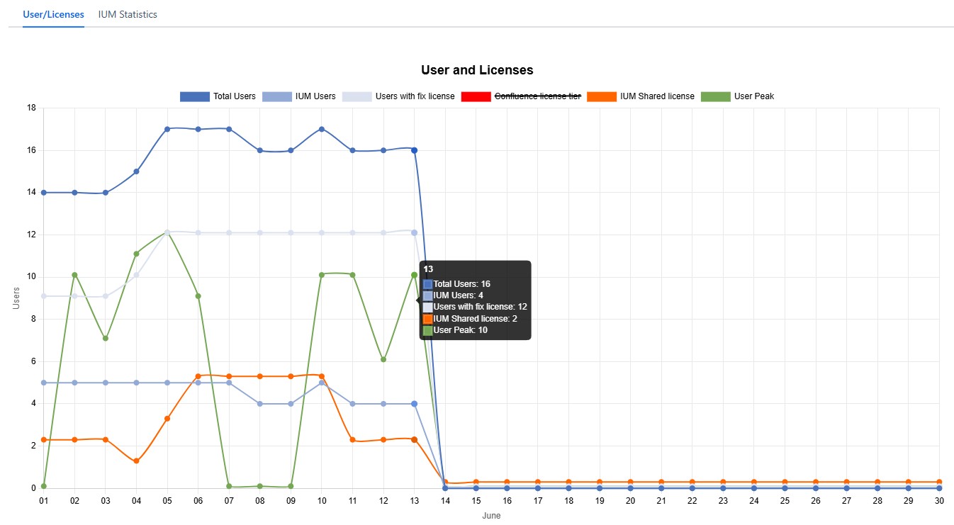Click the IUM Users legend color box
954x525 pixels.
[277, 96]
